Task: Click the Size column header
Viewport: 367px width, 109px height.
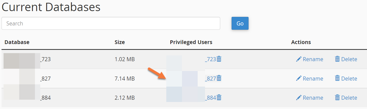Action: click(x=120, y=42)
